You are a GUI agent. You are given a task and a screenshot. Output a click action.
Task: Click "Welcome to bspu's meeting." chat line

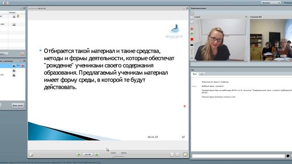tap(215, 82)
